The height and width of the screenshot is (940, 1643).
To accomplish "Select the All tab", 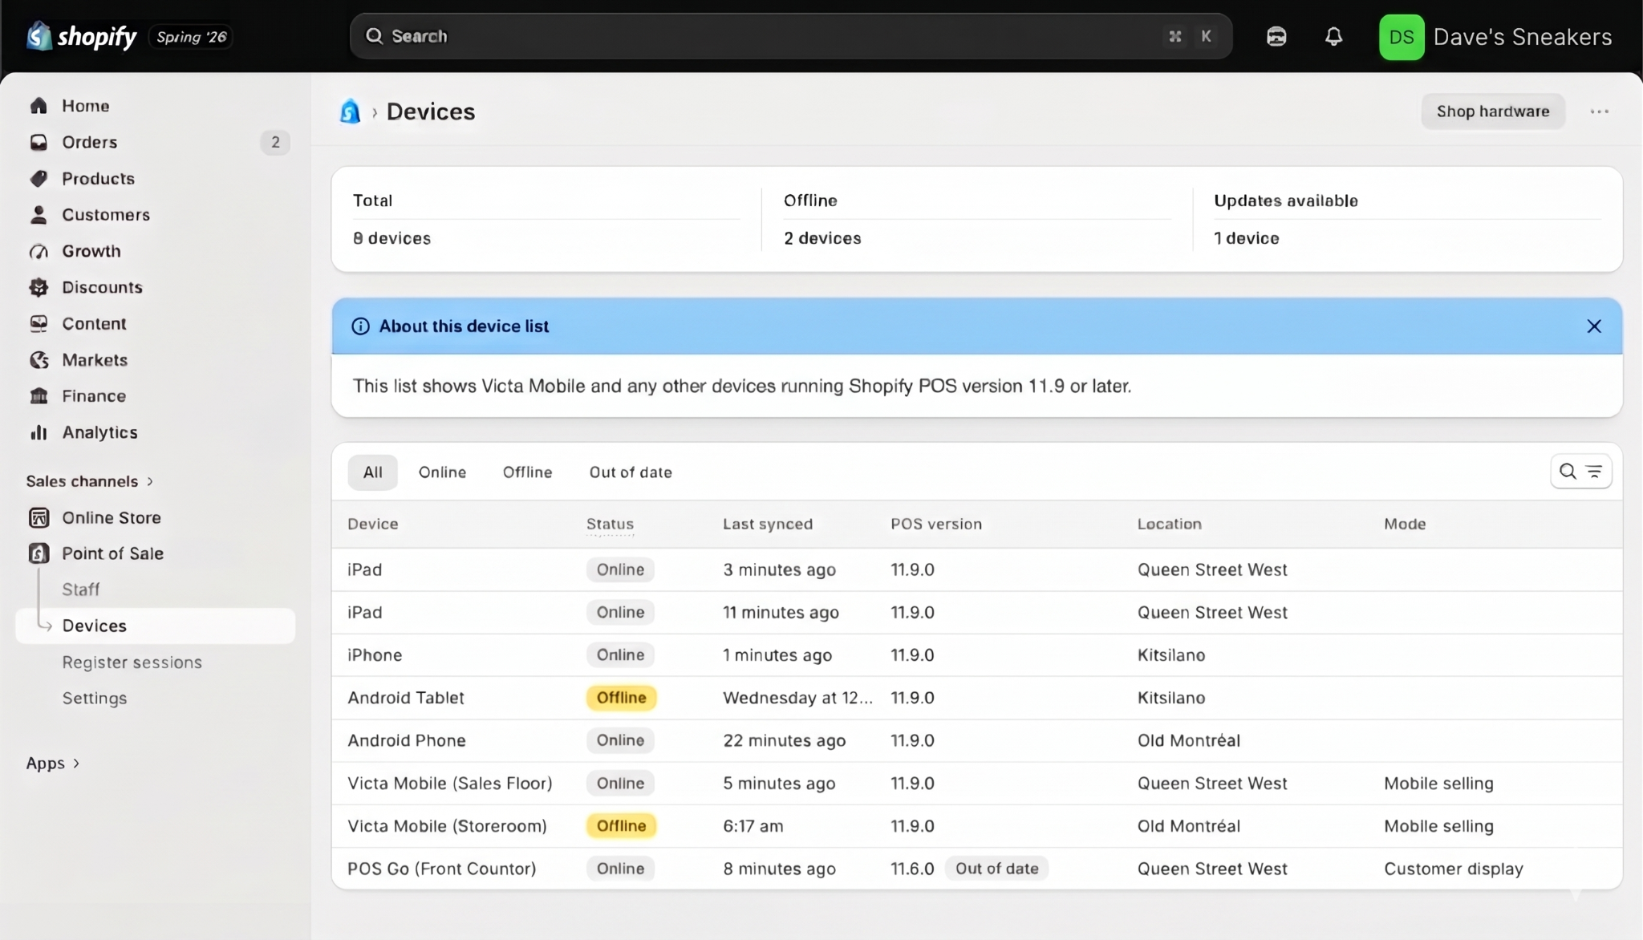I will tap(372, 472).
